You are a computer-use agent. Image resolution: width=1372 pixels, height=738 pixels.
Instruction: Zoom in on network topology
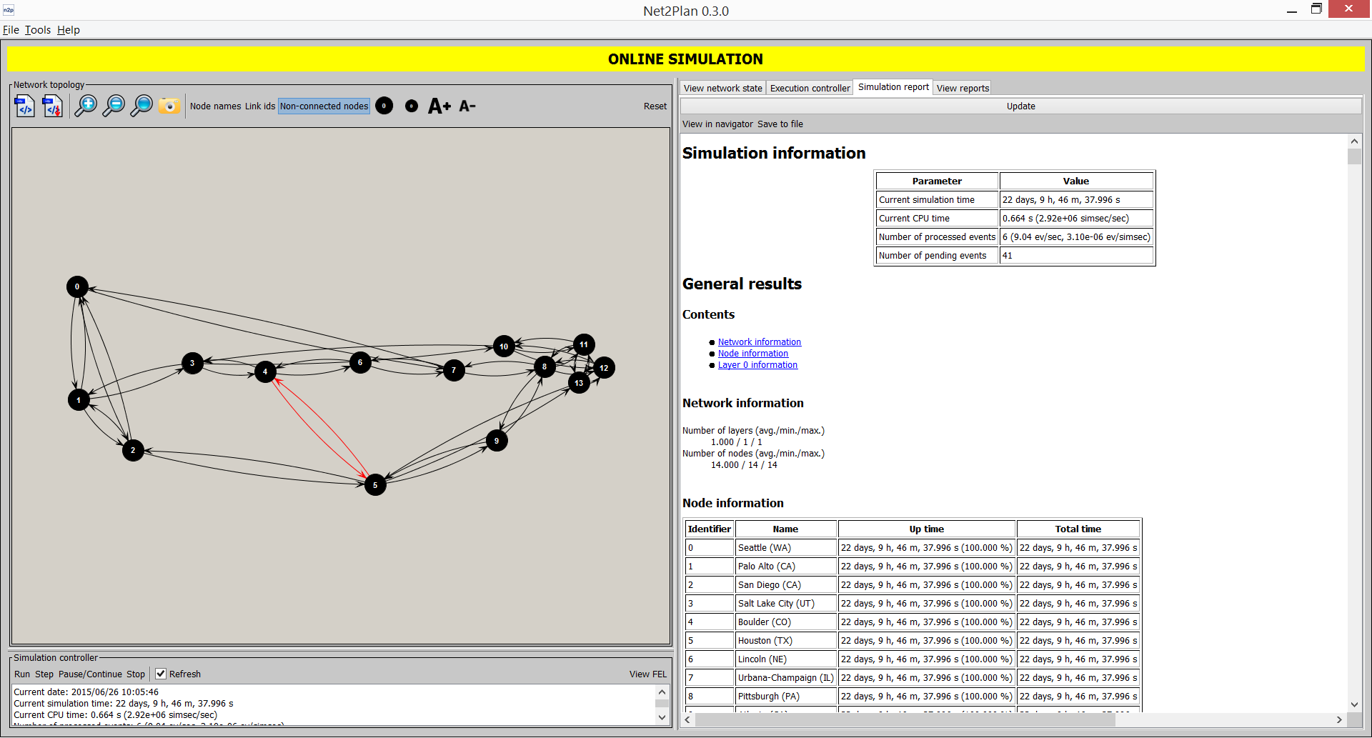(86, 106)
